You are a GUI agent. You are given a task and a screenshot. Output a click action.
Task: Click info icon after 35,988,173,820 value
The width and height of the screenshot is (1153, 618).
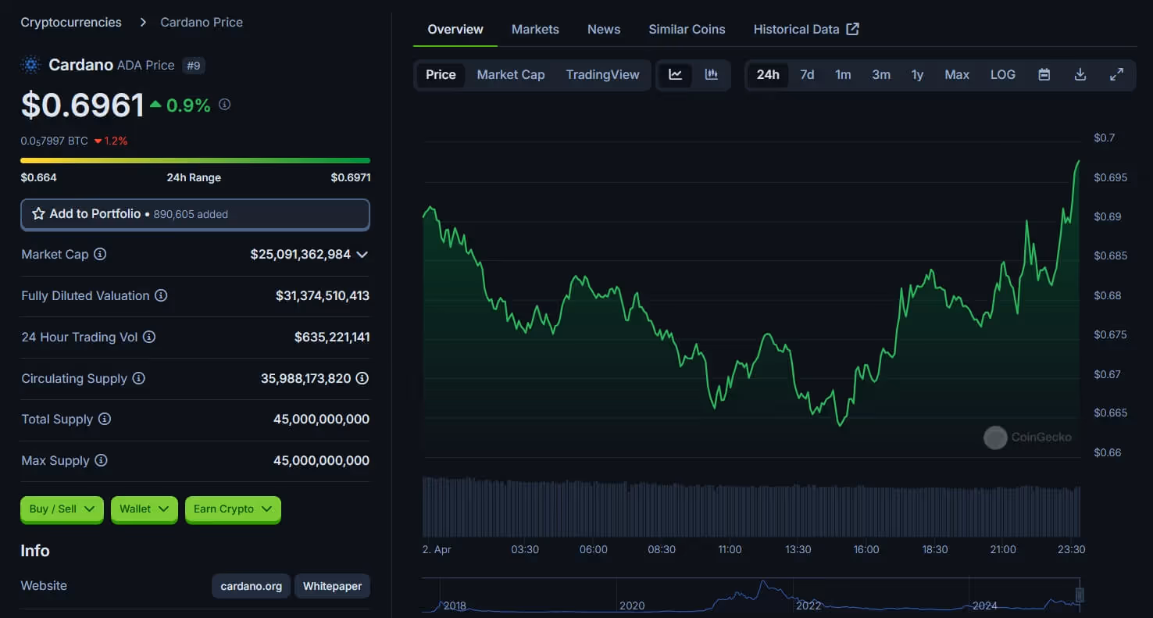coord(362,378)
